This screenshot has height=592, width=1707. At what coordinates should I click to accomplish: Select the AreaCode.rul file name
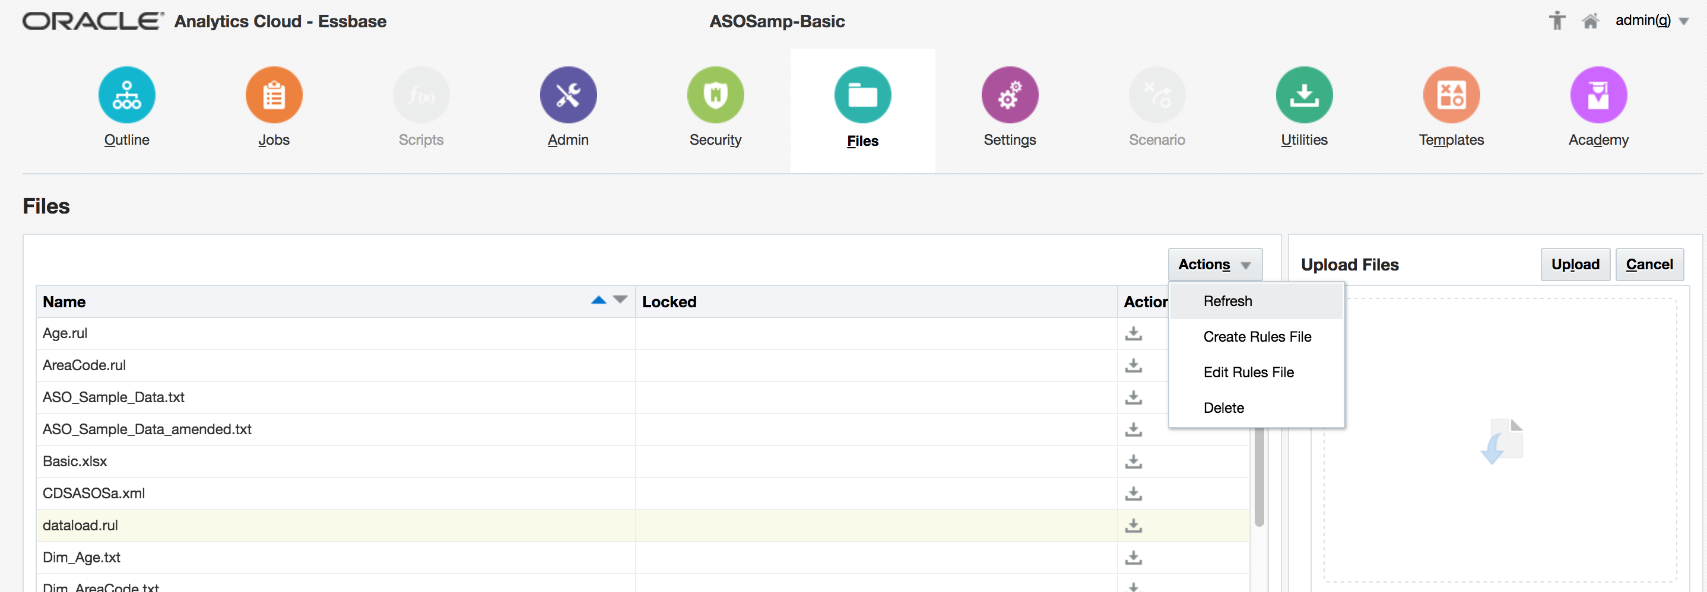click(84, 365)
